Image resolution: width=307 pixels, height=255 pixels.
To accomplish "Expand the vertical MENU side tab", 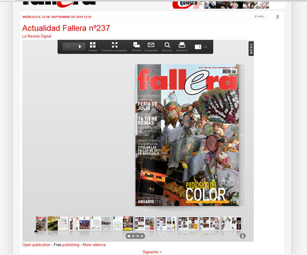I will pyautogui.click(x=251, y=48).
